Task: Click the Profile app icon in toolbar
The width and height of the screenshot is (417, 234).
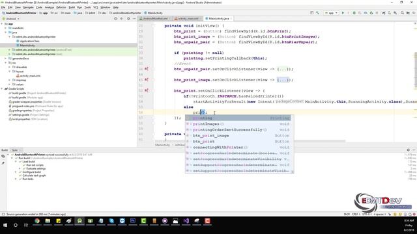Action: pyautogui.click(x=366, y=13)
